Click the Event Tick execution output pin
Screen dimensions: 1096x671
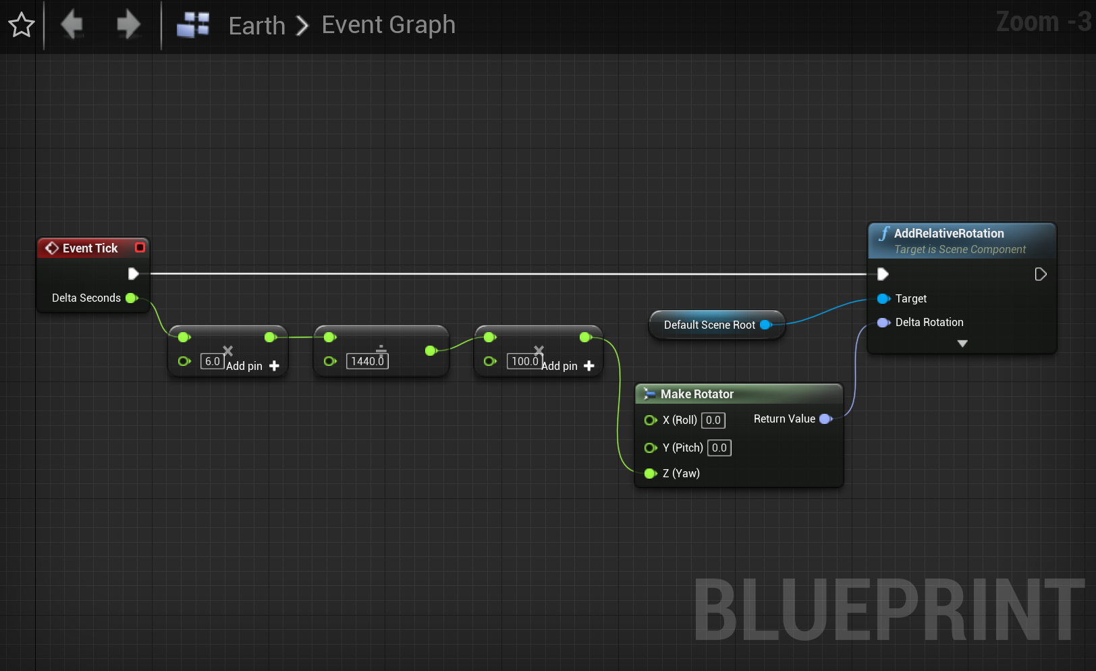(x=133, y=273)
